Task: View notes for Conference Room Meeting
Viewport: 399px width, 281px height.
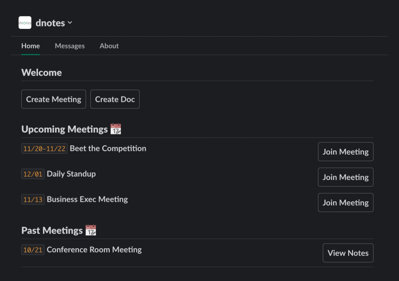Action: tap(348, 253)
